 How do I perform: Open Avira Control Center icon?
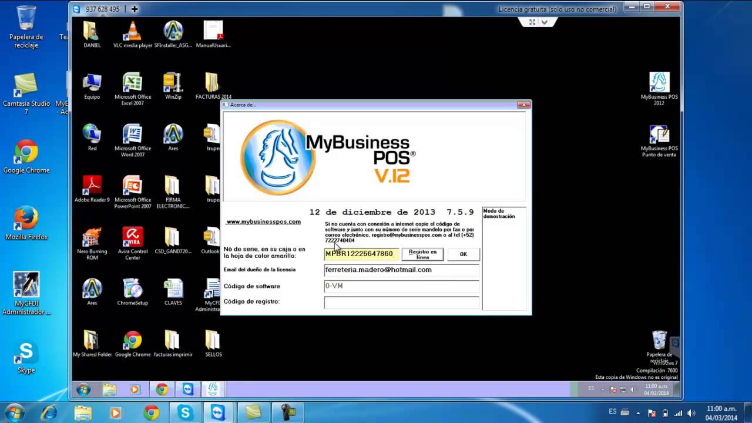point(132,244)
